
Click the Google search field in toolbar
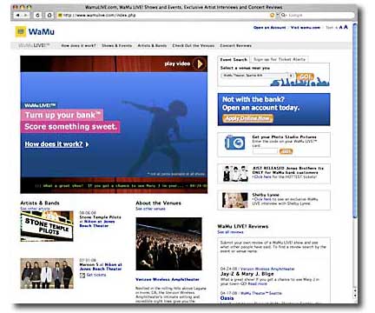click(x=317, y=15)
